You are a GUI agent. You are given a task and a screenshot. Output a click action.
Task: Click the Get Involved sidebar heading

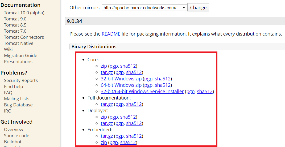click(16, 122)
